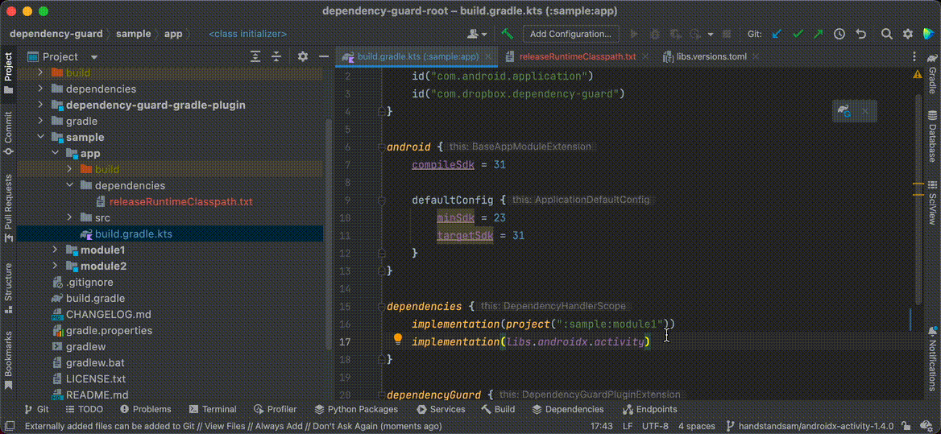Hide the Project tool window
Image resolution: width=941 pixels, height=434 pixels.
(324, 57)
